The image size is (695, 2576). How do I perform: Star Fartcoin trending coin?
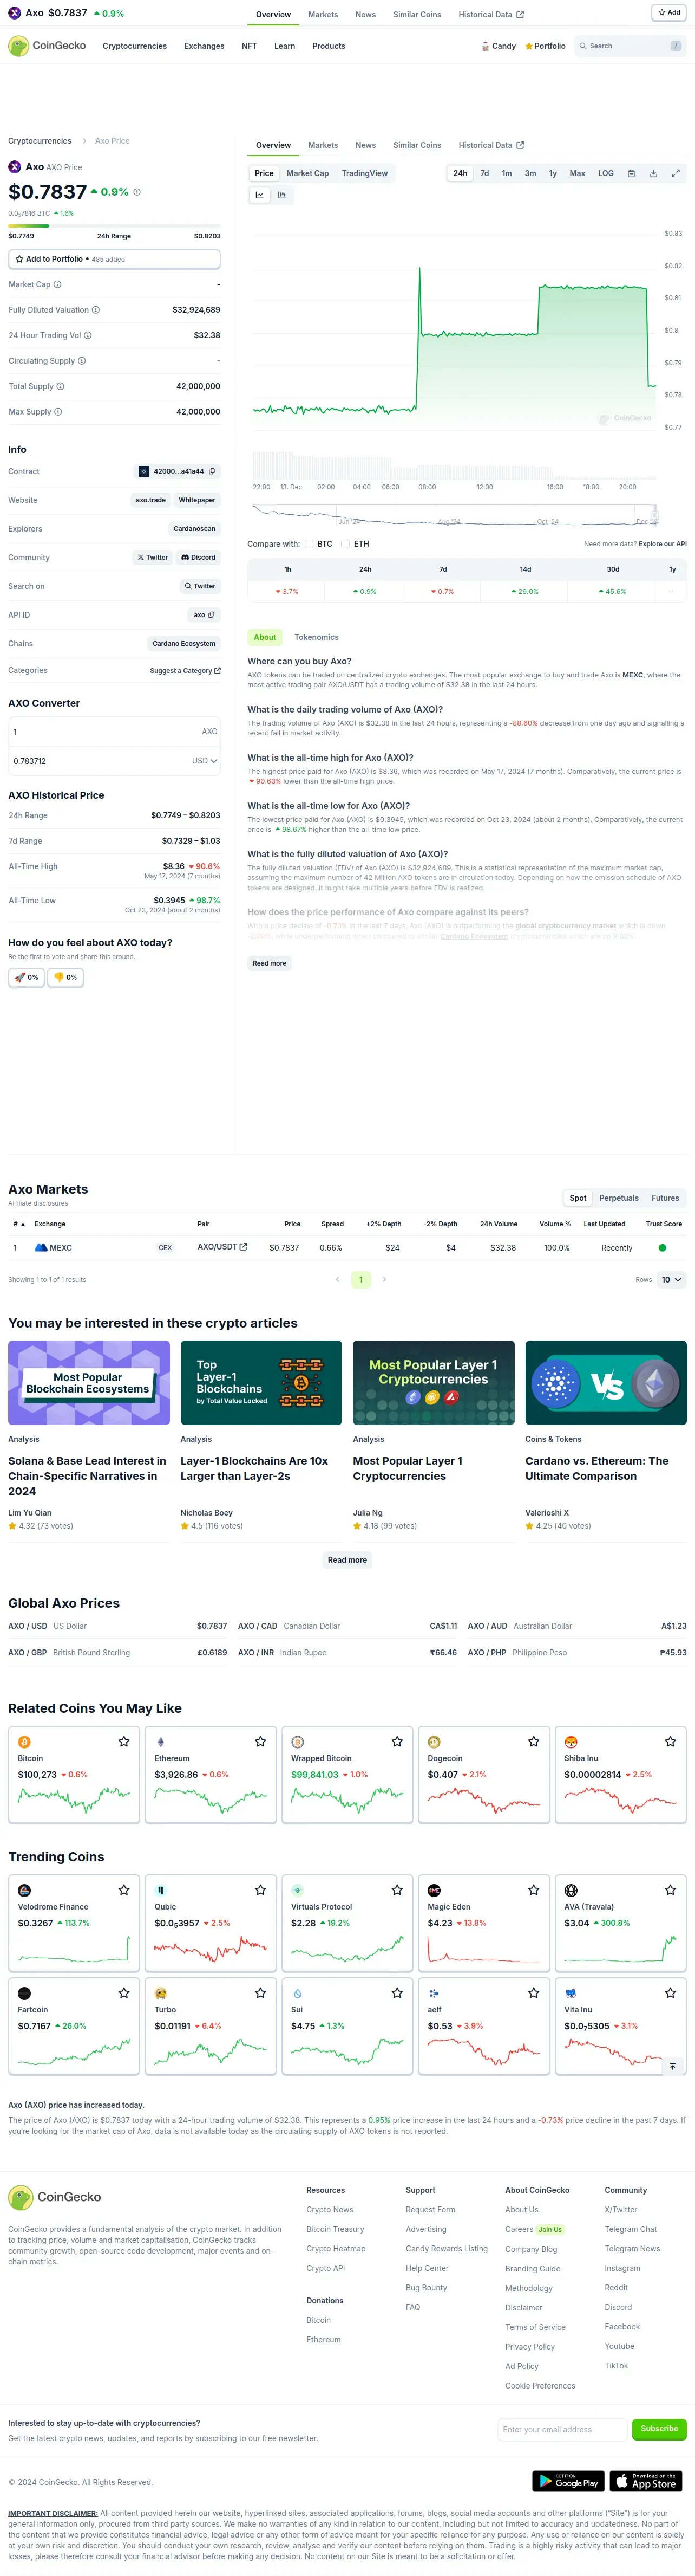(124, 1993)
